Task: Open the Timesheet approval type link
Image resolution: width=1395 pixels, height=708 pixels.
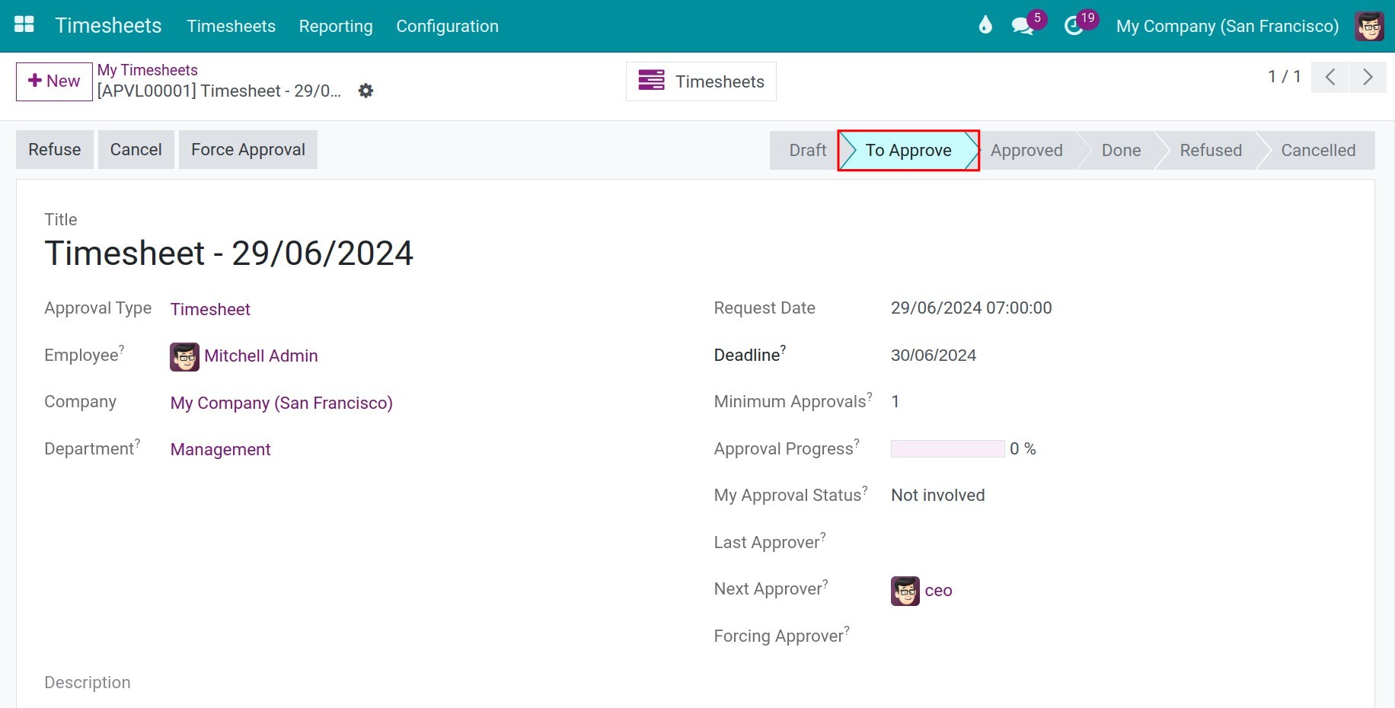Action: [x=210, y=309]
